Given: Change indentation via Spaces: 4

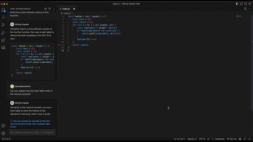Looking at the screenshot, I should click(192, 139).
